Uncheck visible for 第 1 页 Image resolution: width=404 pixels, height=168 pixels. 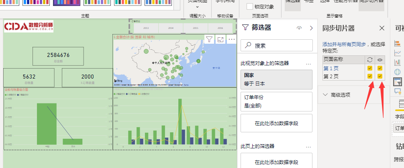click(380, 68)
